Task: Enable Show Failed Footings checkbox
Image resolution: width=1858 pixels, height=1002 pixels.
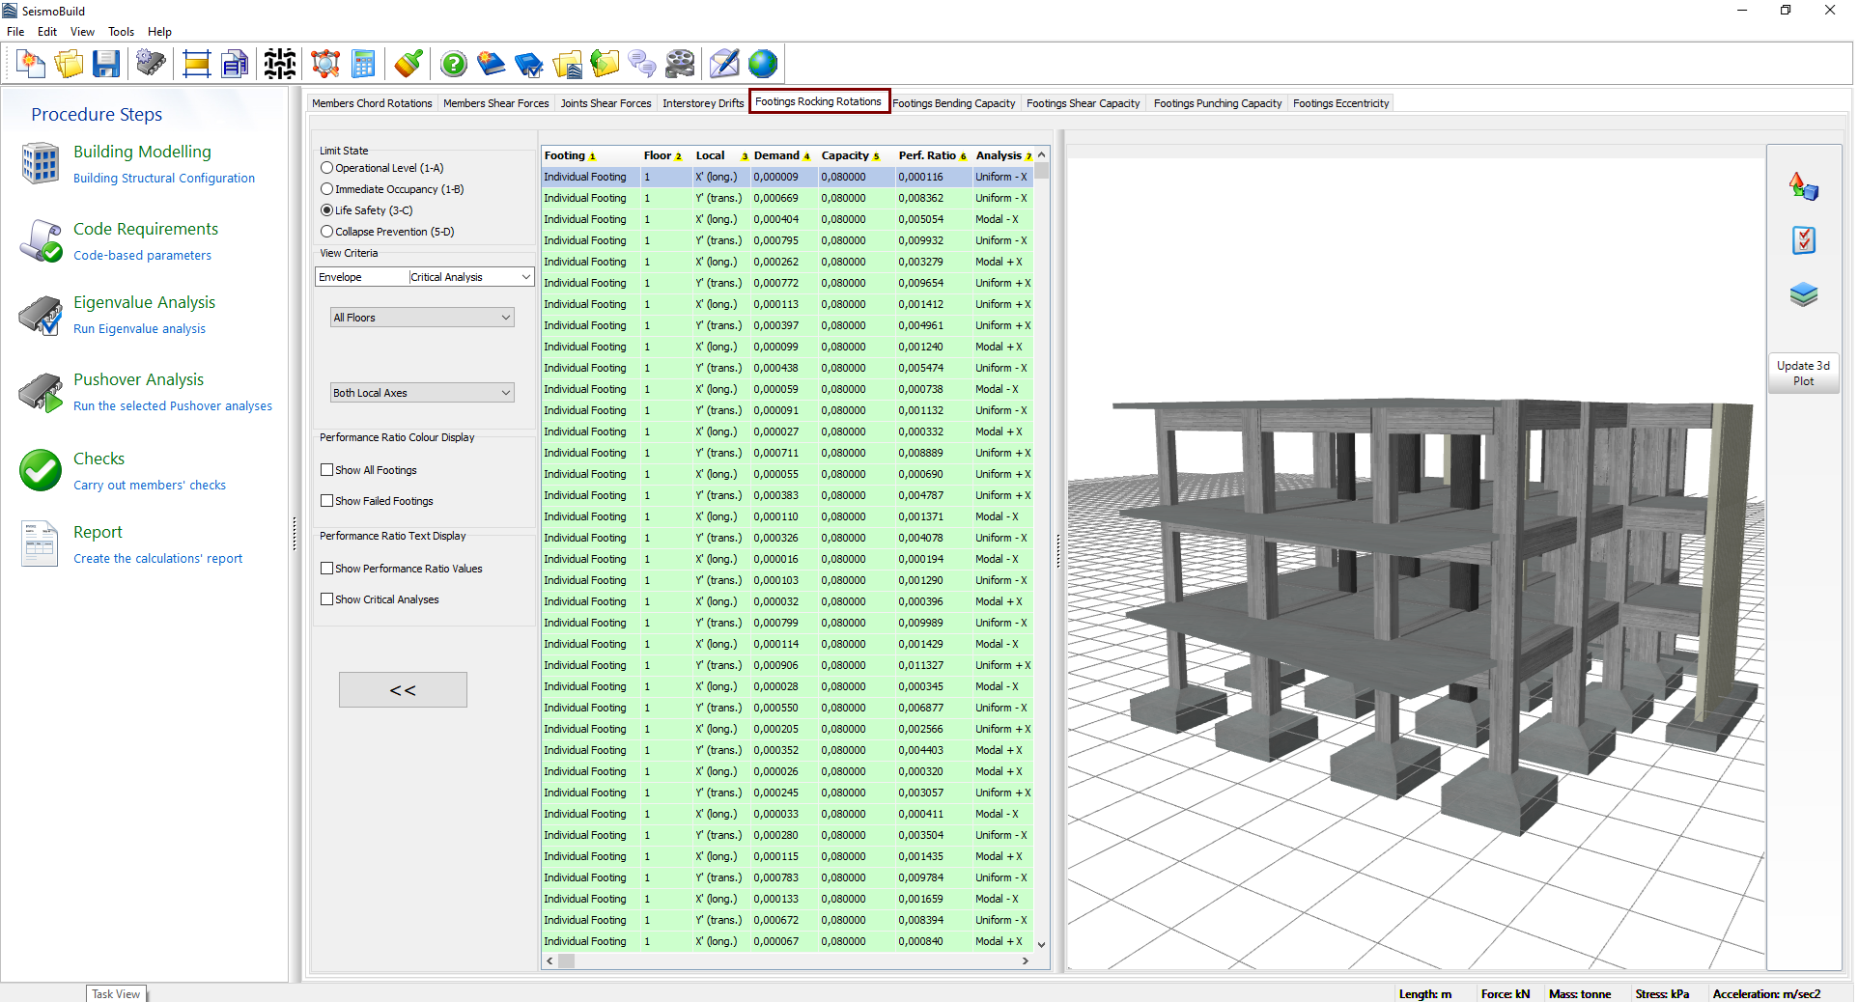Action: 327,501
